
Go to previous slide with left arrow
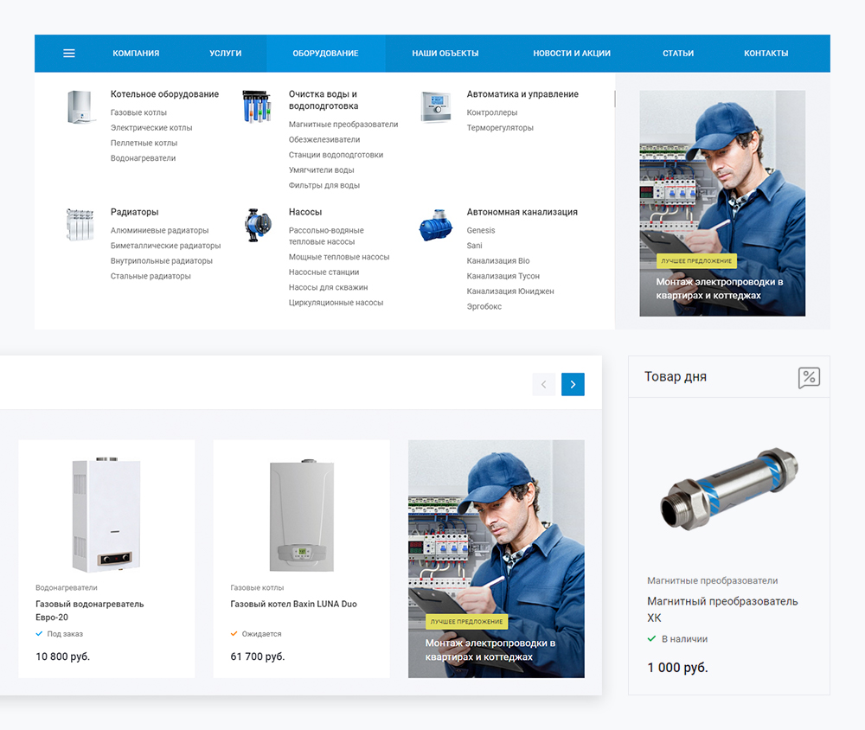tap(544, 384)
